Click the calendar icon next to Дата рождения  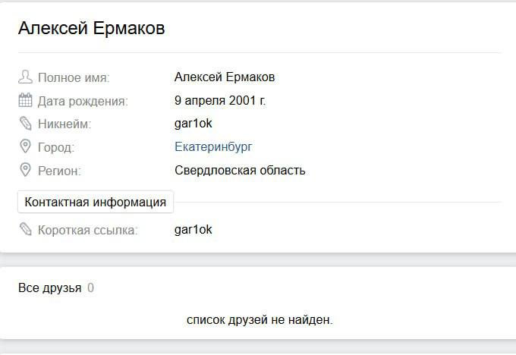(x=25, y=101)
